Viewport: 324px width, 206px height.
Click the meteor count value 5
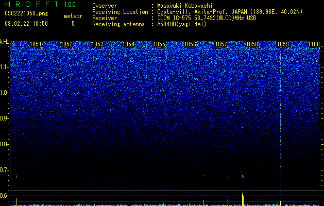73,24
